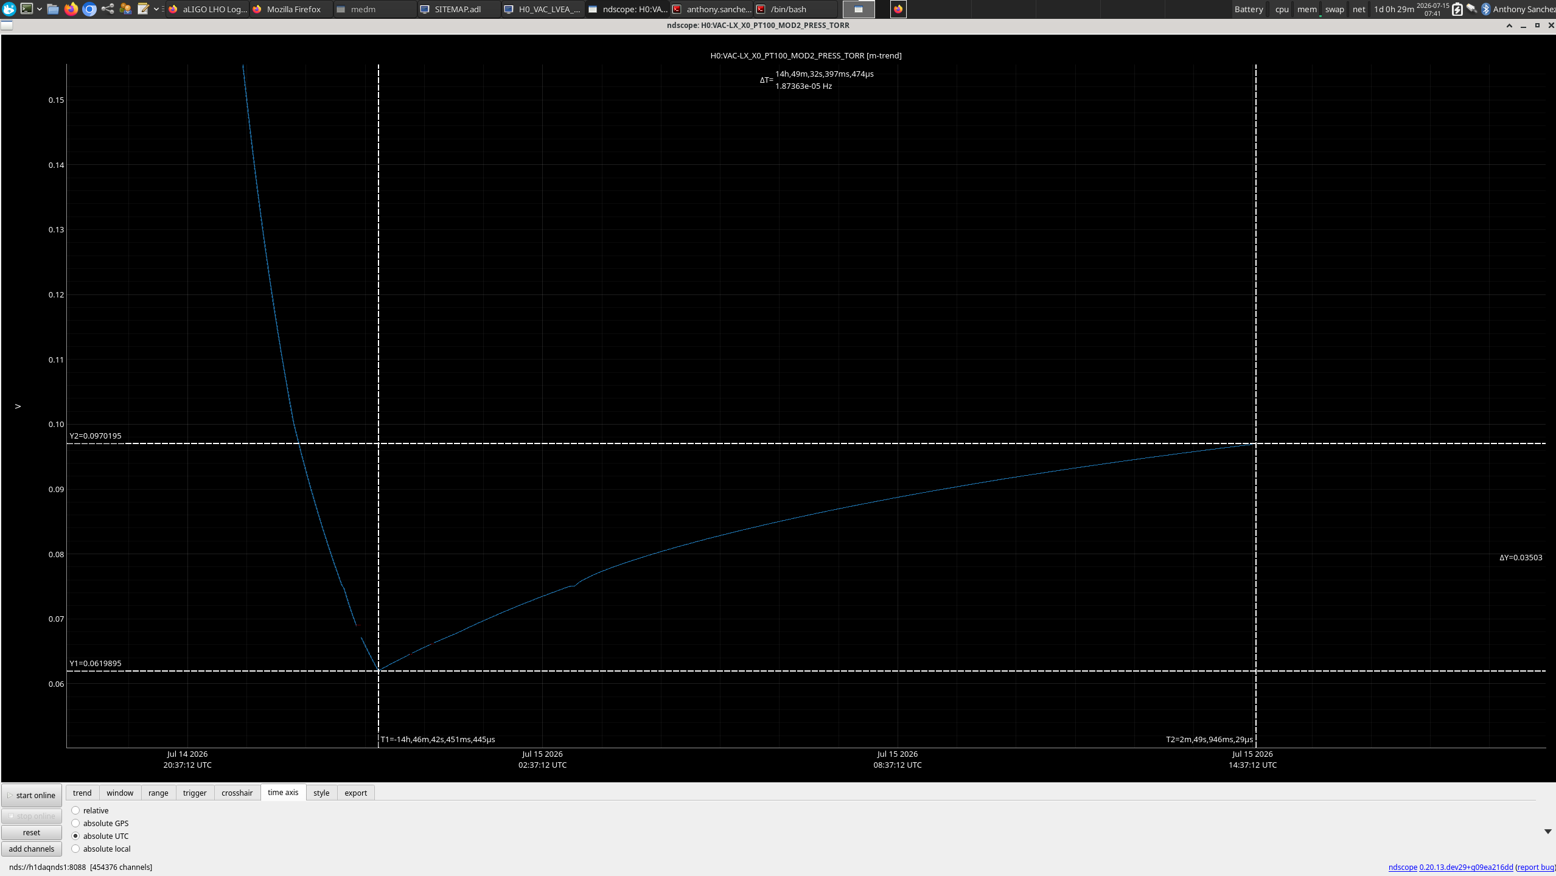Open the users/accounts launcher icon
The height and width of the screenshot is (876, 1556).
click(x=125, y=9)
